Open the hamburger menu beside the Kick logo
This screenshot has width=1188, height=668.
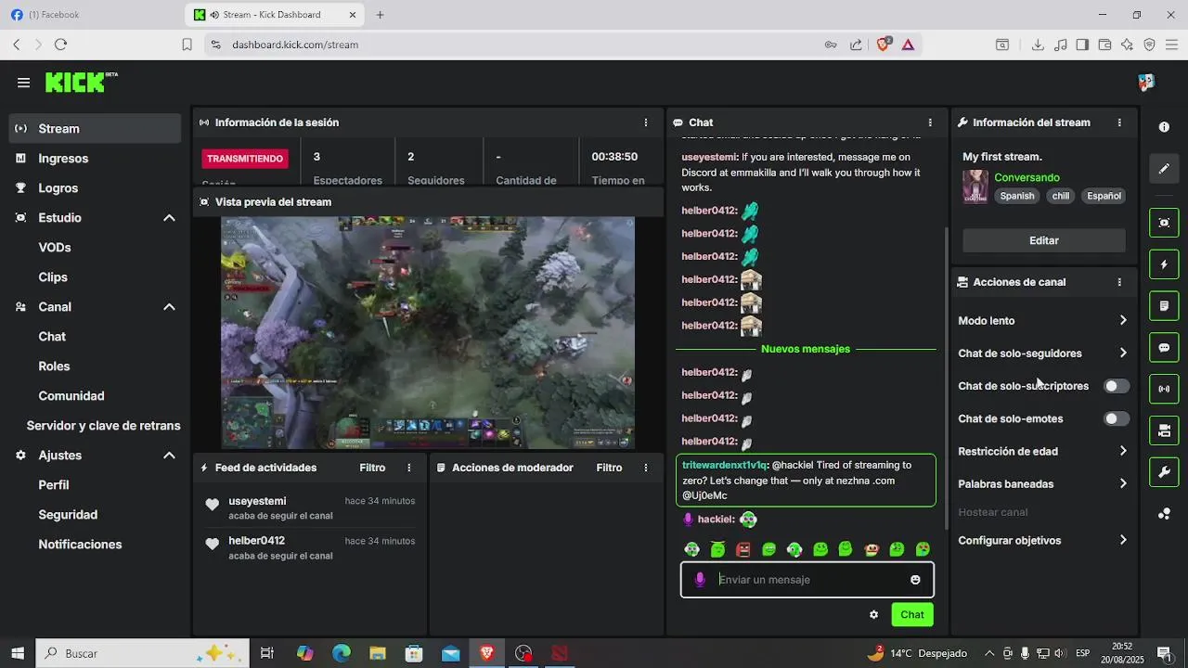point(23,83)
